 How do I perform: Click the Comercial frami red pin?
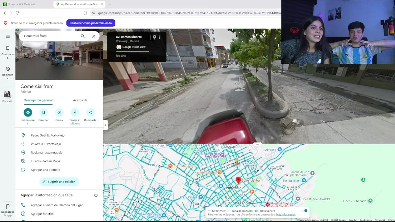(x=238, y=180)
